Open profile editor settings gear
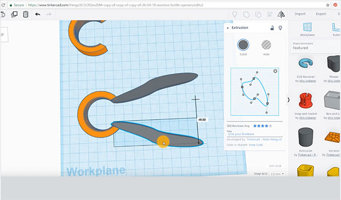The image size is (341, 200). click(x=275, y=71)
